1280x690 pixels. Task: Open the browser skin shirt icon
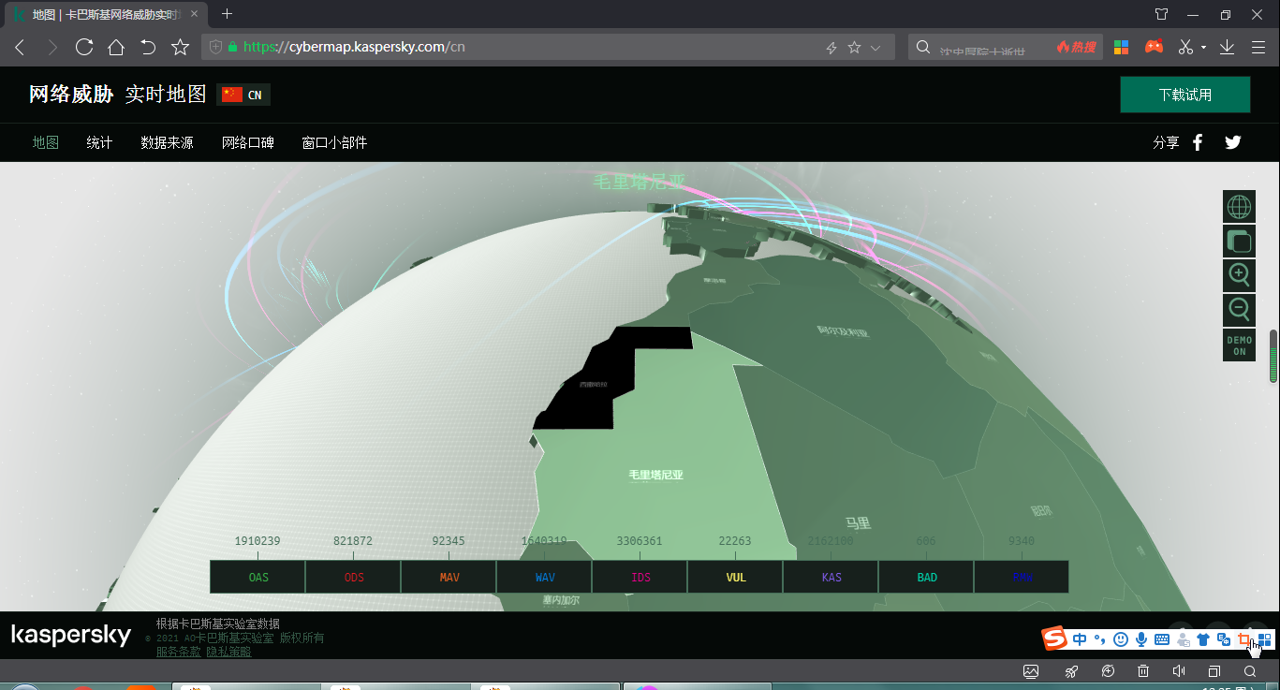point(1161,14)
